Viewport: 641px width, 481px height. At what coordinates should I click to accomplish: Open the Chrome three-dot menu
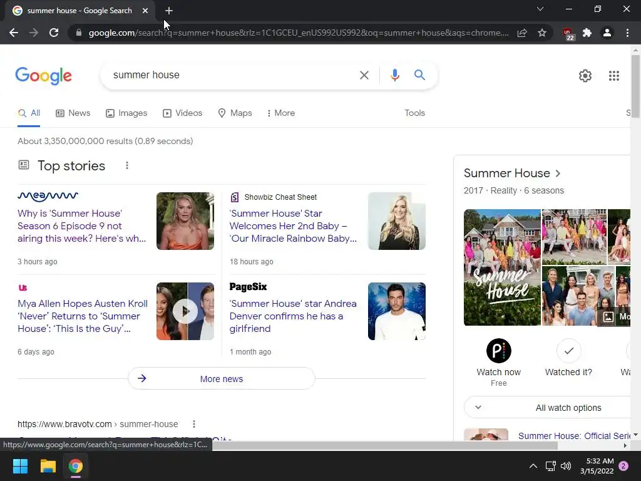pyautogui.click(x=627, y=33)
